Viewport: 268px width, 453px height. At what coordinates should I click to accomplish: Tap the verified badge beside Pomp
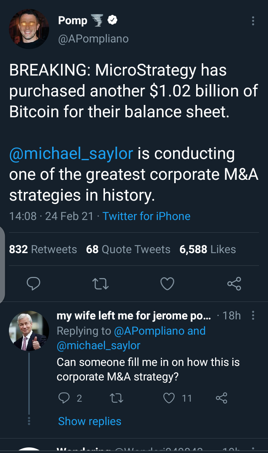pos(112,20)
